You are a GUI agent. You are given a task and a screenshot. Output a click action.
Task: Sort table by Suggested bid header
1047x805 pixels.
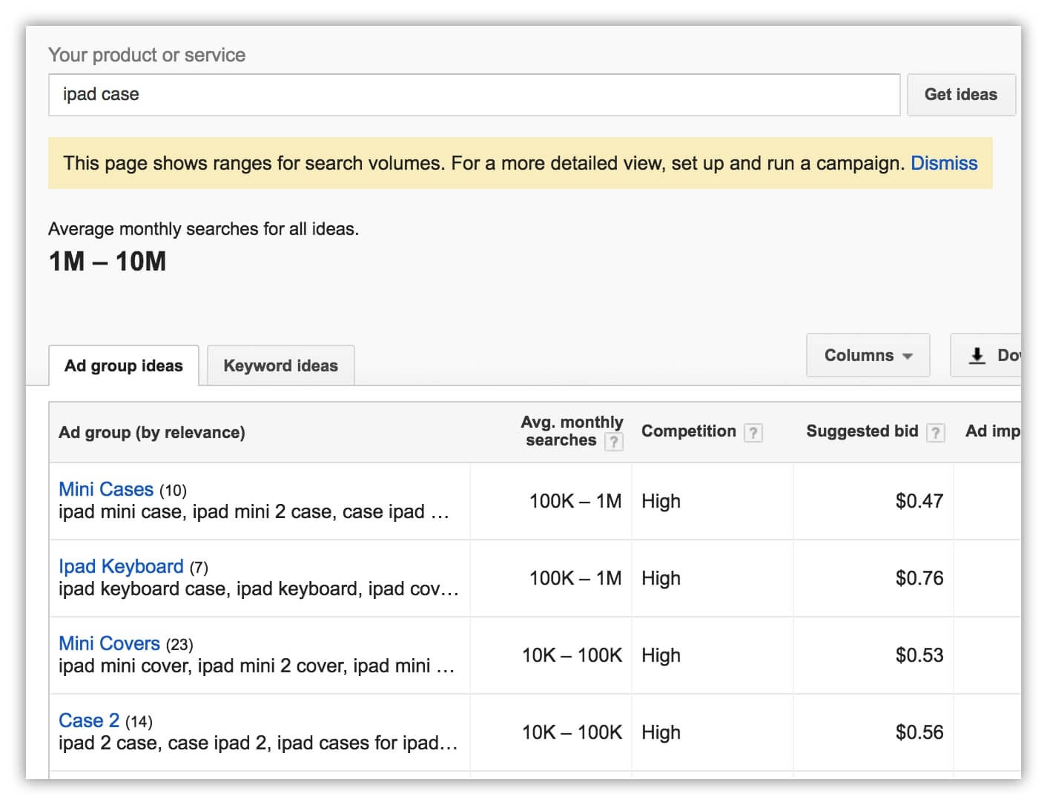click(x=862, y=431)
